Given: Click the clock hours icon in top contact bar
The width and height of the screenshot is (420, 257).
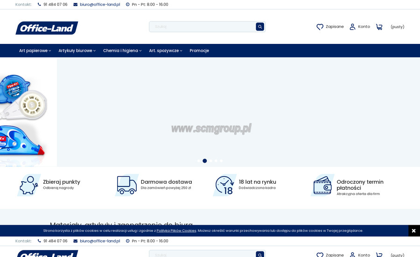Looking at the screenshot, I should coord(127,5).
